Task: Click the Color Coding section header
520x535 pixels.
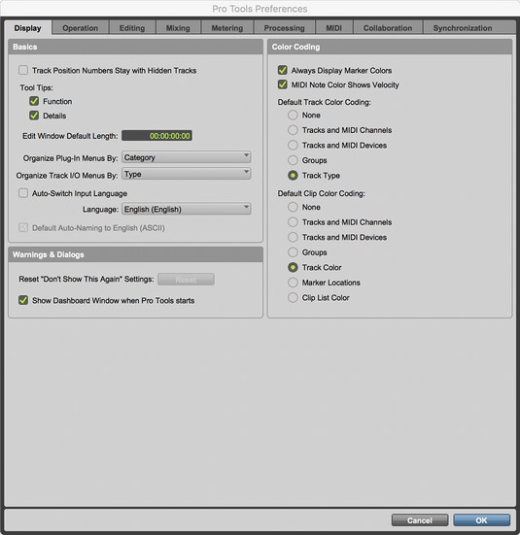Action: tap(390, 47)
